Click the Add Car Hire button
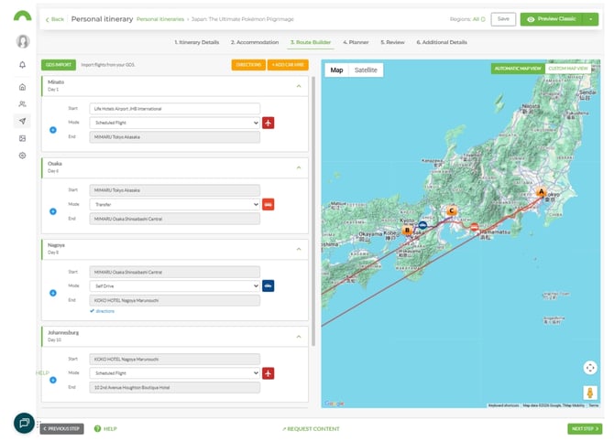The image size is (614, 441). click(x=288, y=65)
